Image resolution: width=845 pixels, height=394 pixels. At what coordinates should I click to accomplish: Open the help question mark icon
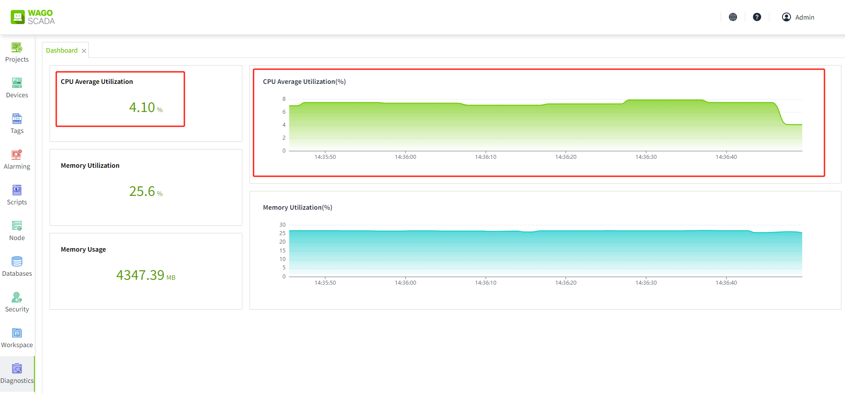pyautogui.click(x=757, y=17)
